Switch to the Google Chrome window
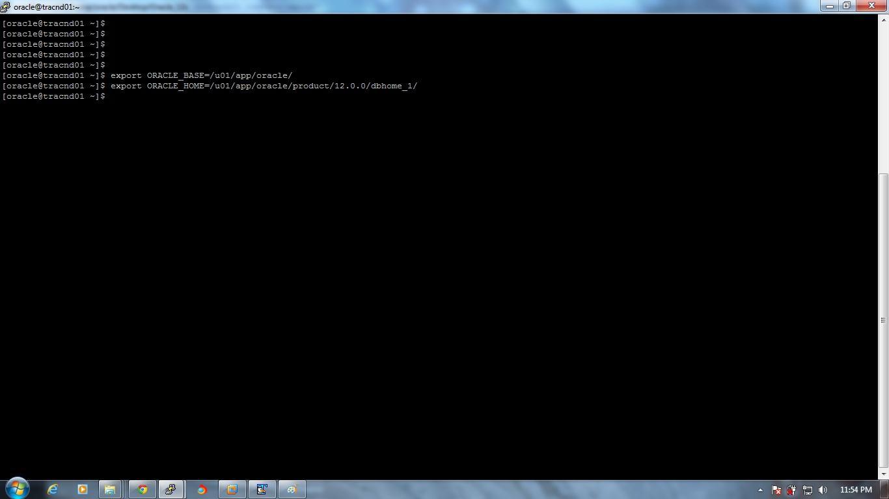This screenshot has width=889, height=499. point(143,489)
